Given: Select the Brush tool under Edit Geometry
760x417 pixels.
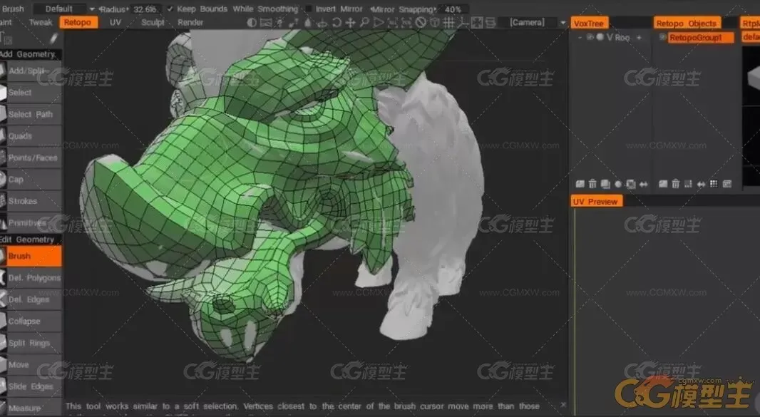Looking at the screenshot, I should click(31, 256).
